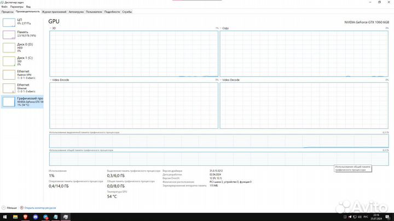394x221 pixels.
Task: Click the Меньше collapse arrow icon
Action: tap(3, 208)
